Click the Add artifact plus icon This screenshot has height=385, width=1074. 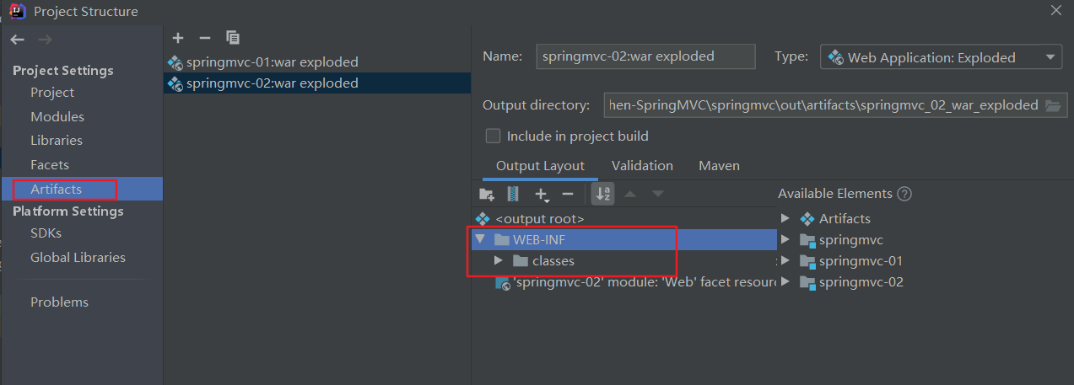pos(177,38)
